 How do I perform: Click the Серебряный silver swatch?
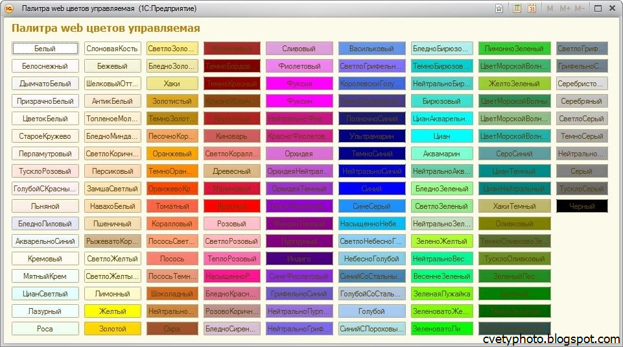582,101
